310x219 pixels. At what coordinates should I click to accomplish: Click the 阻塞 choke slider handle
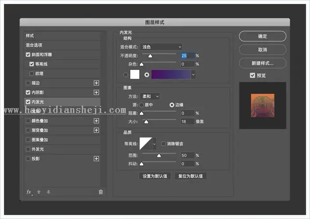point(142,113)
